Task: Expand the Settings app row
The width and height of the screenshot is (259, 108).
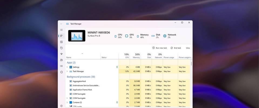Action: coord(67,67)
